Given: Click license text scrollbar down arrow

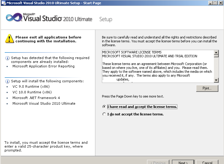Looking at the screenshot, I should pyautogui.click(x=216, y=80).
